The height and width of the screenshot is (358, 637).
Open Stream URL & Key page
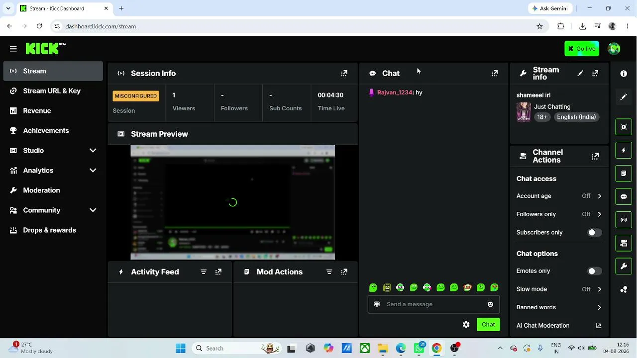tap(53, 91)
